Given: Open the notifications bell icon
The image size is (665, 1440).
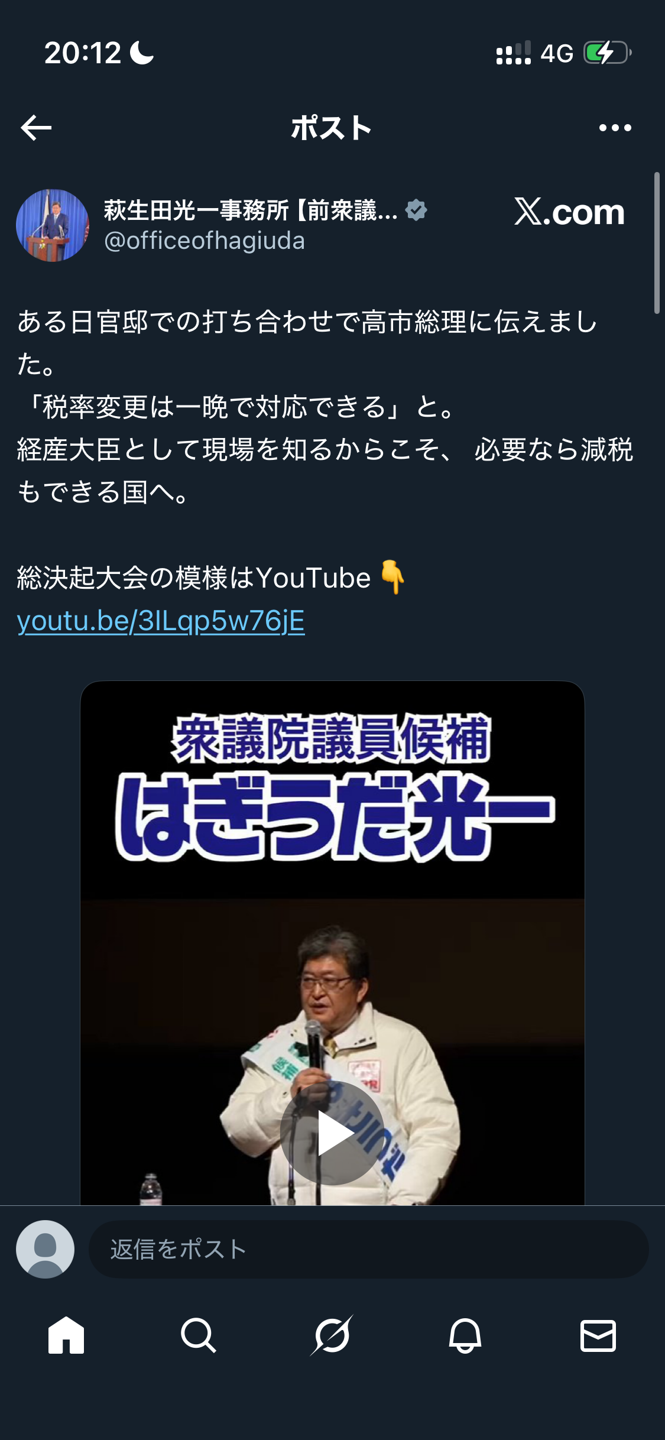Looking at the screenshot, I should [465, 1335].
